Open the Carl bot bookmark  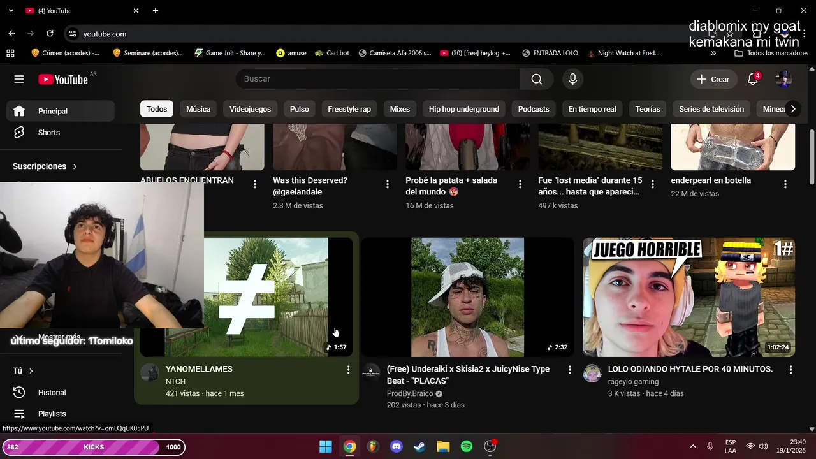point(332,53)
